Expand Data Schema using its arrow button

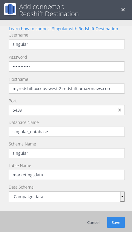click(x=122, y=197)
